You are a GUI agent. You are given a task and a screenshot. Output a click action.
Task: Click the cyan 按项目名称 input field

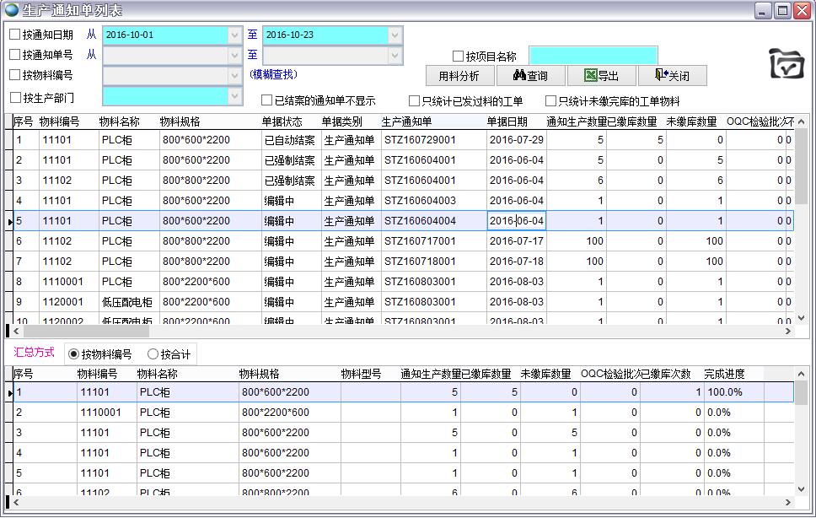coord(593,57)
